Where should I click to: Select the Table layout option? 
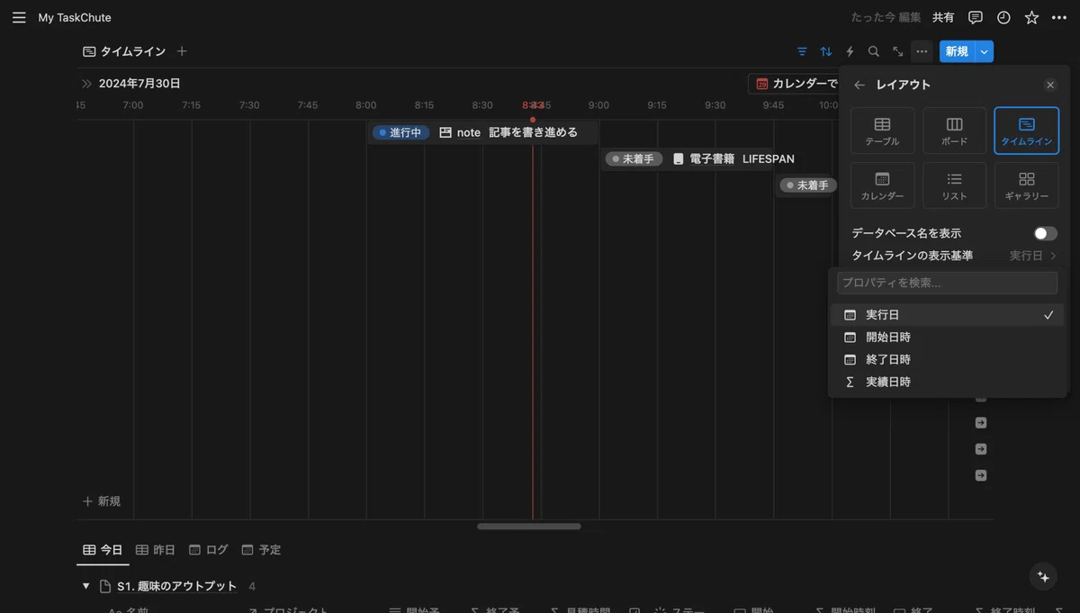882,131
